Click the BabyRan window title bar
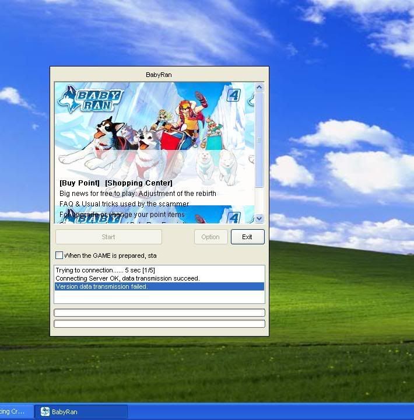414x420 pixels. coord(159,75)
